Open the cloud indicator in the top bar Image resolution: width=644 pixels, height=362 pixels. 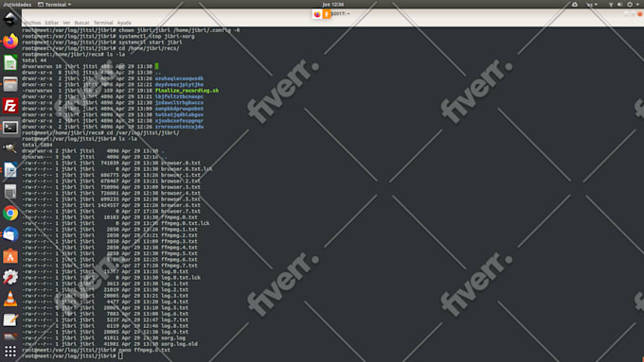(575, 5)
